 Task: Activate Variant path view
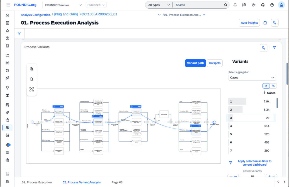tap(195, 63)
